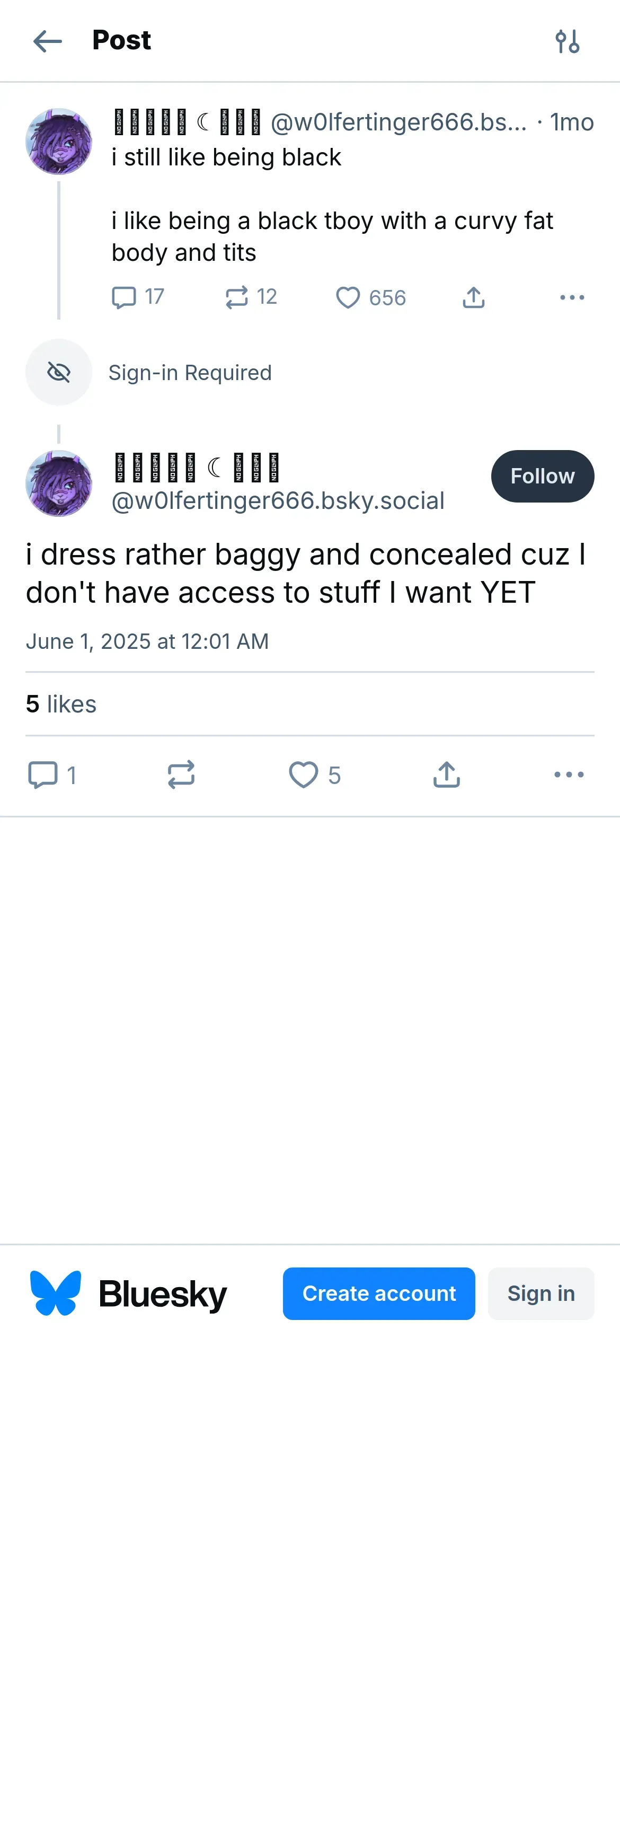The width and height of the screenshot is (620, 1840).
Task: Repost the parent post with 12 reposts
Action: 236,297
